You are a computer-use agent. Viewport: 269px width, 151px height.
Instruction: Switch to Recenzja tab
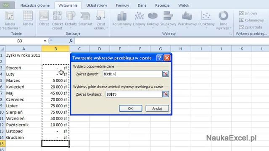[x=162, y=5]
